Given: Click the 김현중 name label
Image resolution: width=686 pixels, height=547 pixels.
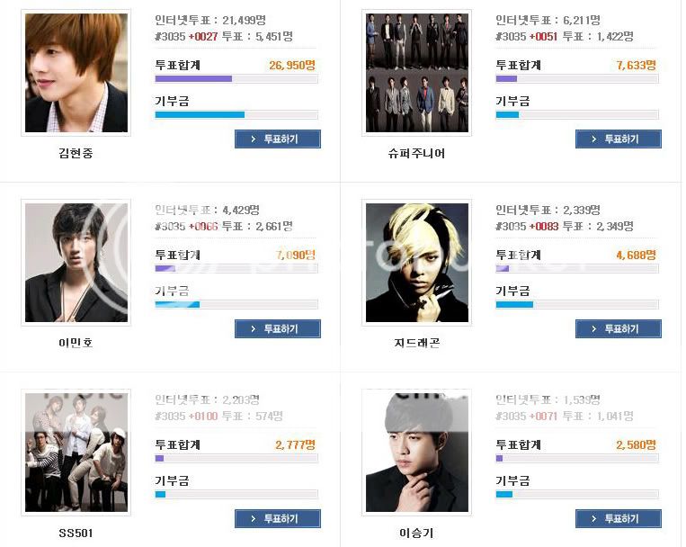Looking at the screenshot, I should pos(76,153).
